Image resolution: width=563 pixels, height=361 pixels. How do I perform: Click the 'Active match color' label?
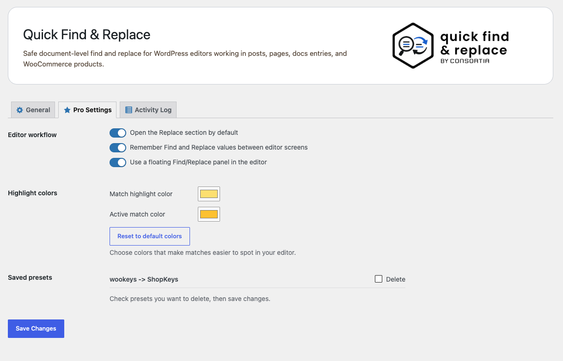coord(137,214)
